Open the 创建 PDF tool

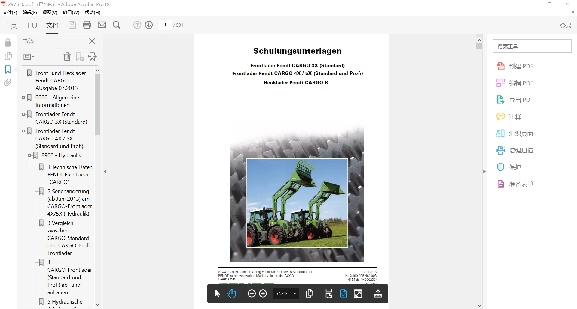point(515,66)
